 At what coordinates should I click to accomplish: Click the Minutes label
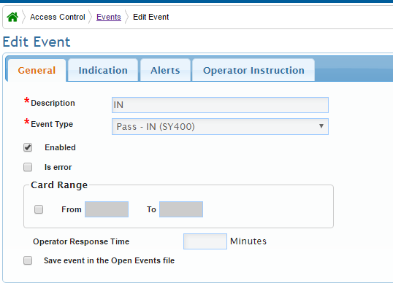[x=248, y=241]
